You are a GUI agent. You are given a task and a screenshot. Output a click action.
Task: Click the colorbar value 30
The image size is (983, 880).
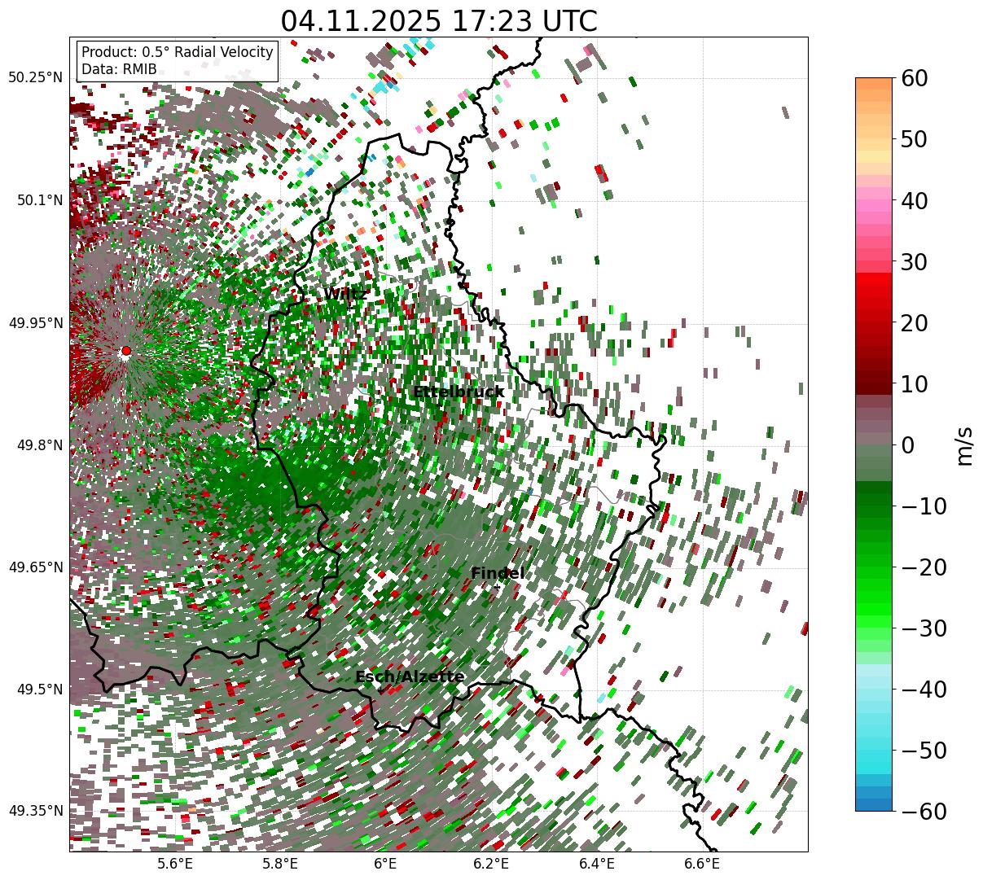click(x=913, y=262)
